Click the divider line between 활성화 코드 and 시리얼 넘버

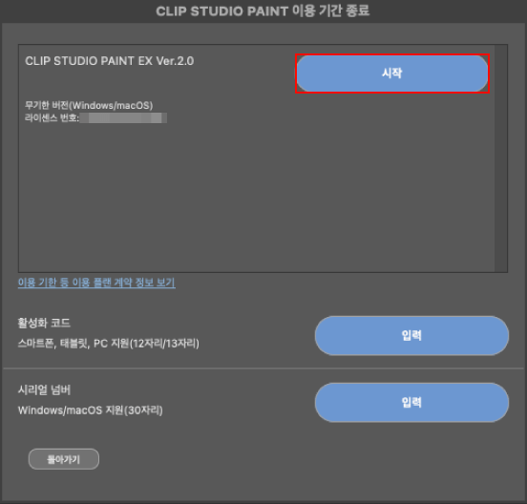(263, 368)
